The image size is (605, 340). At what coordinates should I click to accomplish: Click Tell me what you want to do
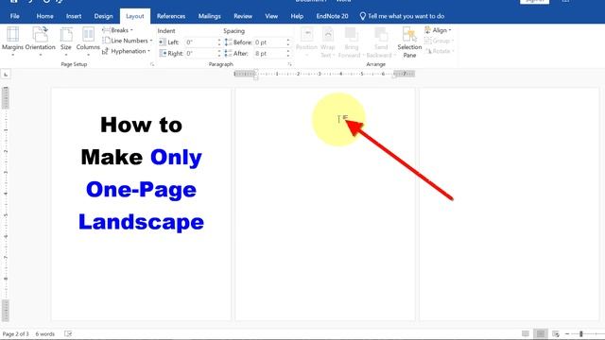click(402, 16)
